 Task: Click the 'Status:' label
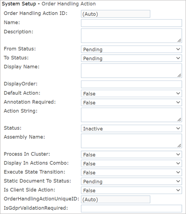(x=13, y=128)
